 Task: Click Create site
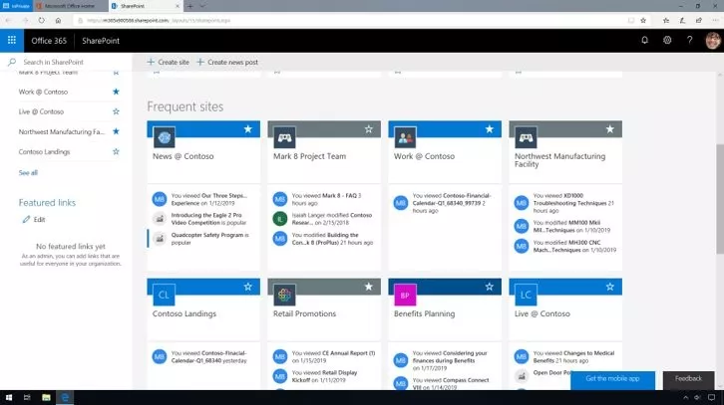[169, 62]
